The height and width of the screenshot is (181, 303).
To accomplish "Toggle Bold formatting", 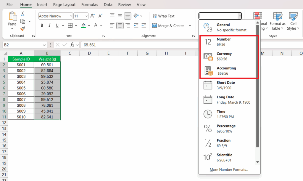I will pyautogui.click(x=42, y=25).
